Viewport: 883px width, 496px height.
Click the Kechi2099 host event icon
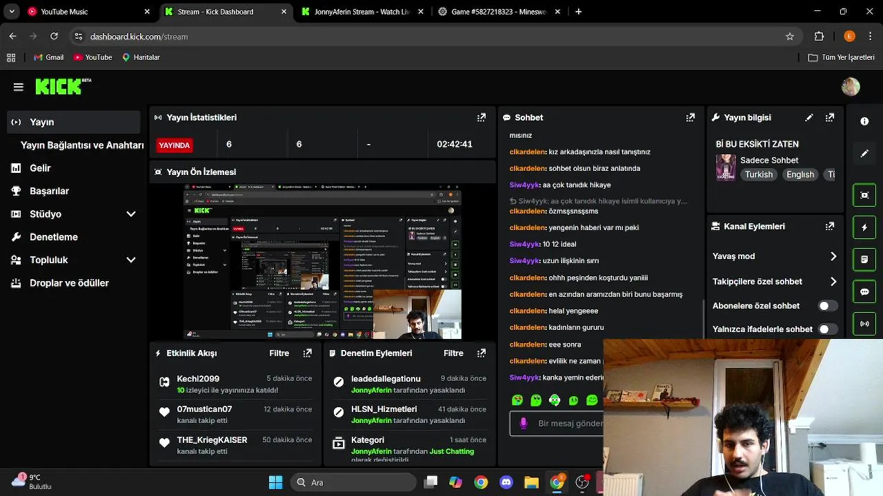(x=164, y=382)
